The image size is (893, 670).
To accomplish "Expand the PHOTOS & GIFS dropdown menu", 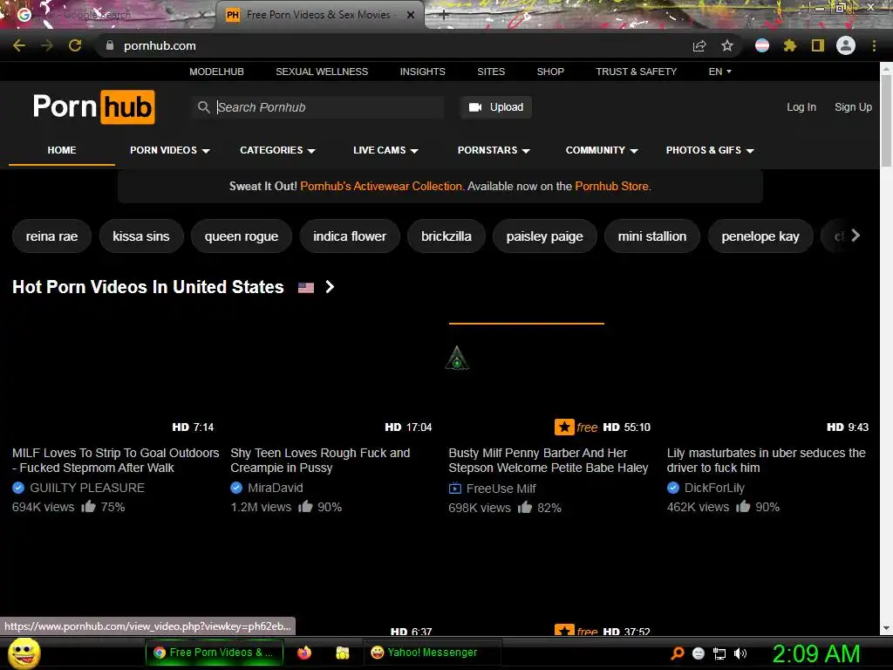I will coord(710,150).
